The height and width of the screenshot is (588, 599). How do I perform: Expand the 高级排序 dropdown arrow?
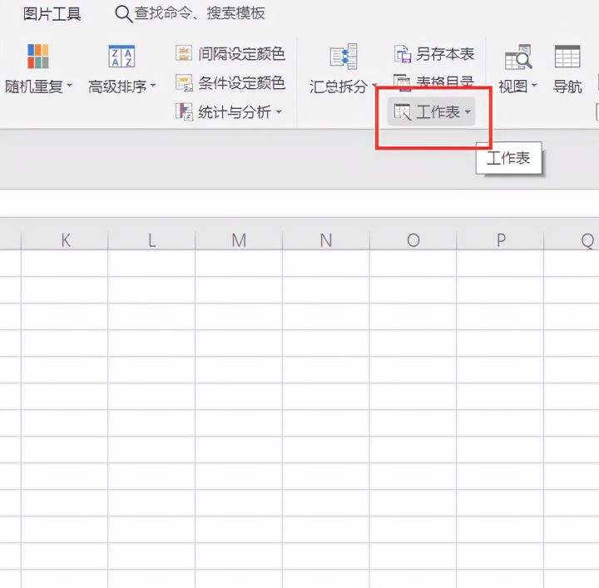click(153, 86)
